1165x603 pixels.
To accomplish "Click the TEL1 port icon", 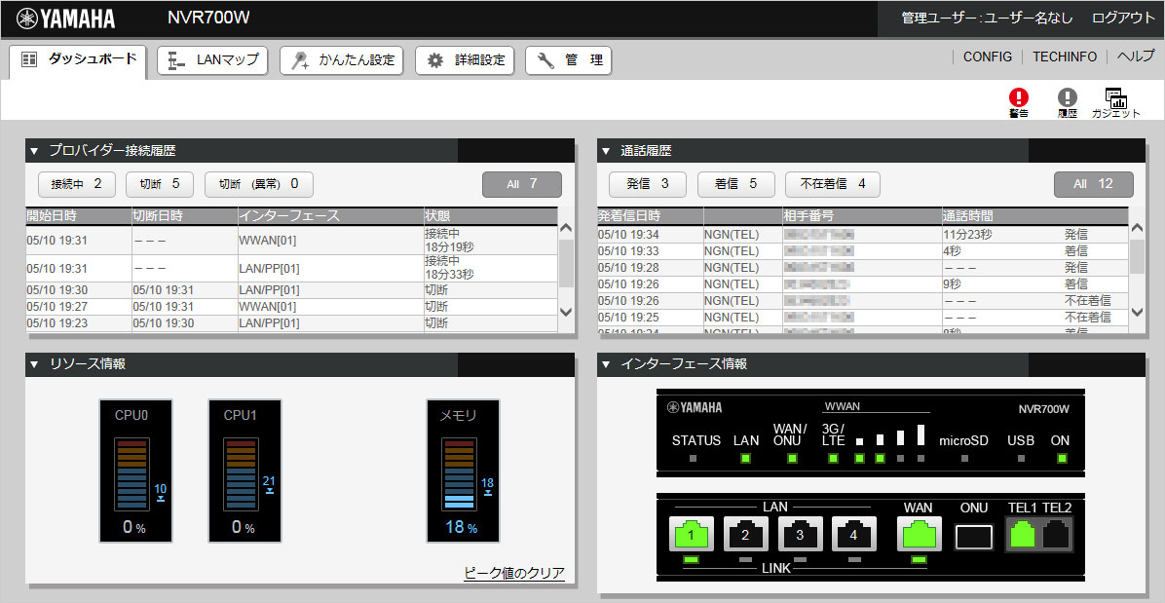I will 1023,535.
